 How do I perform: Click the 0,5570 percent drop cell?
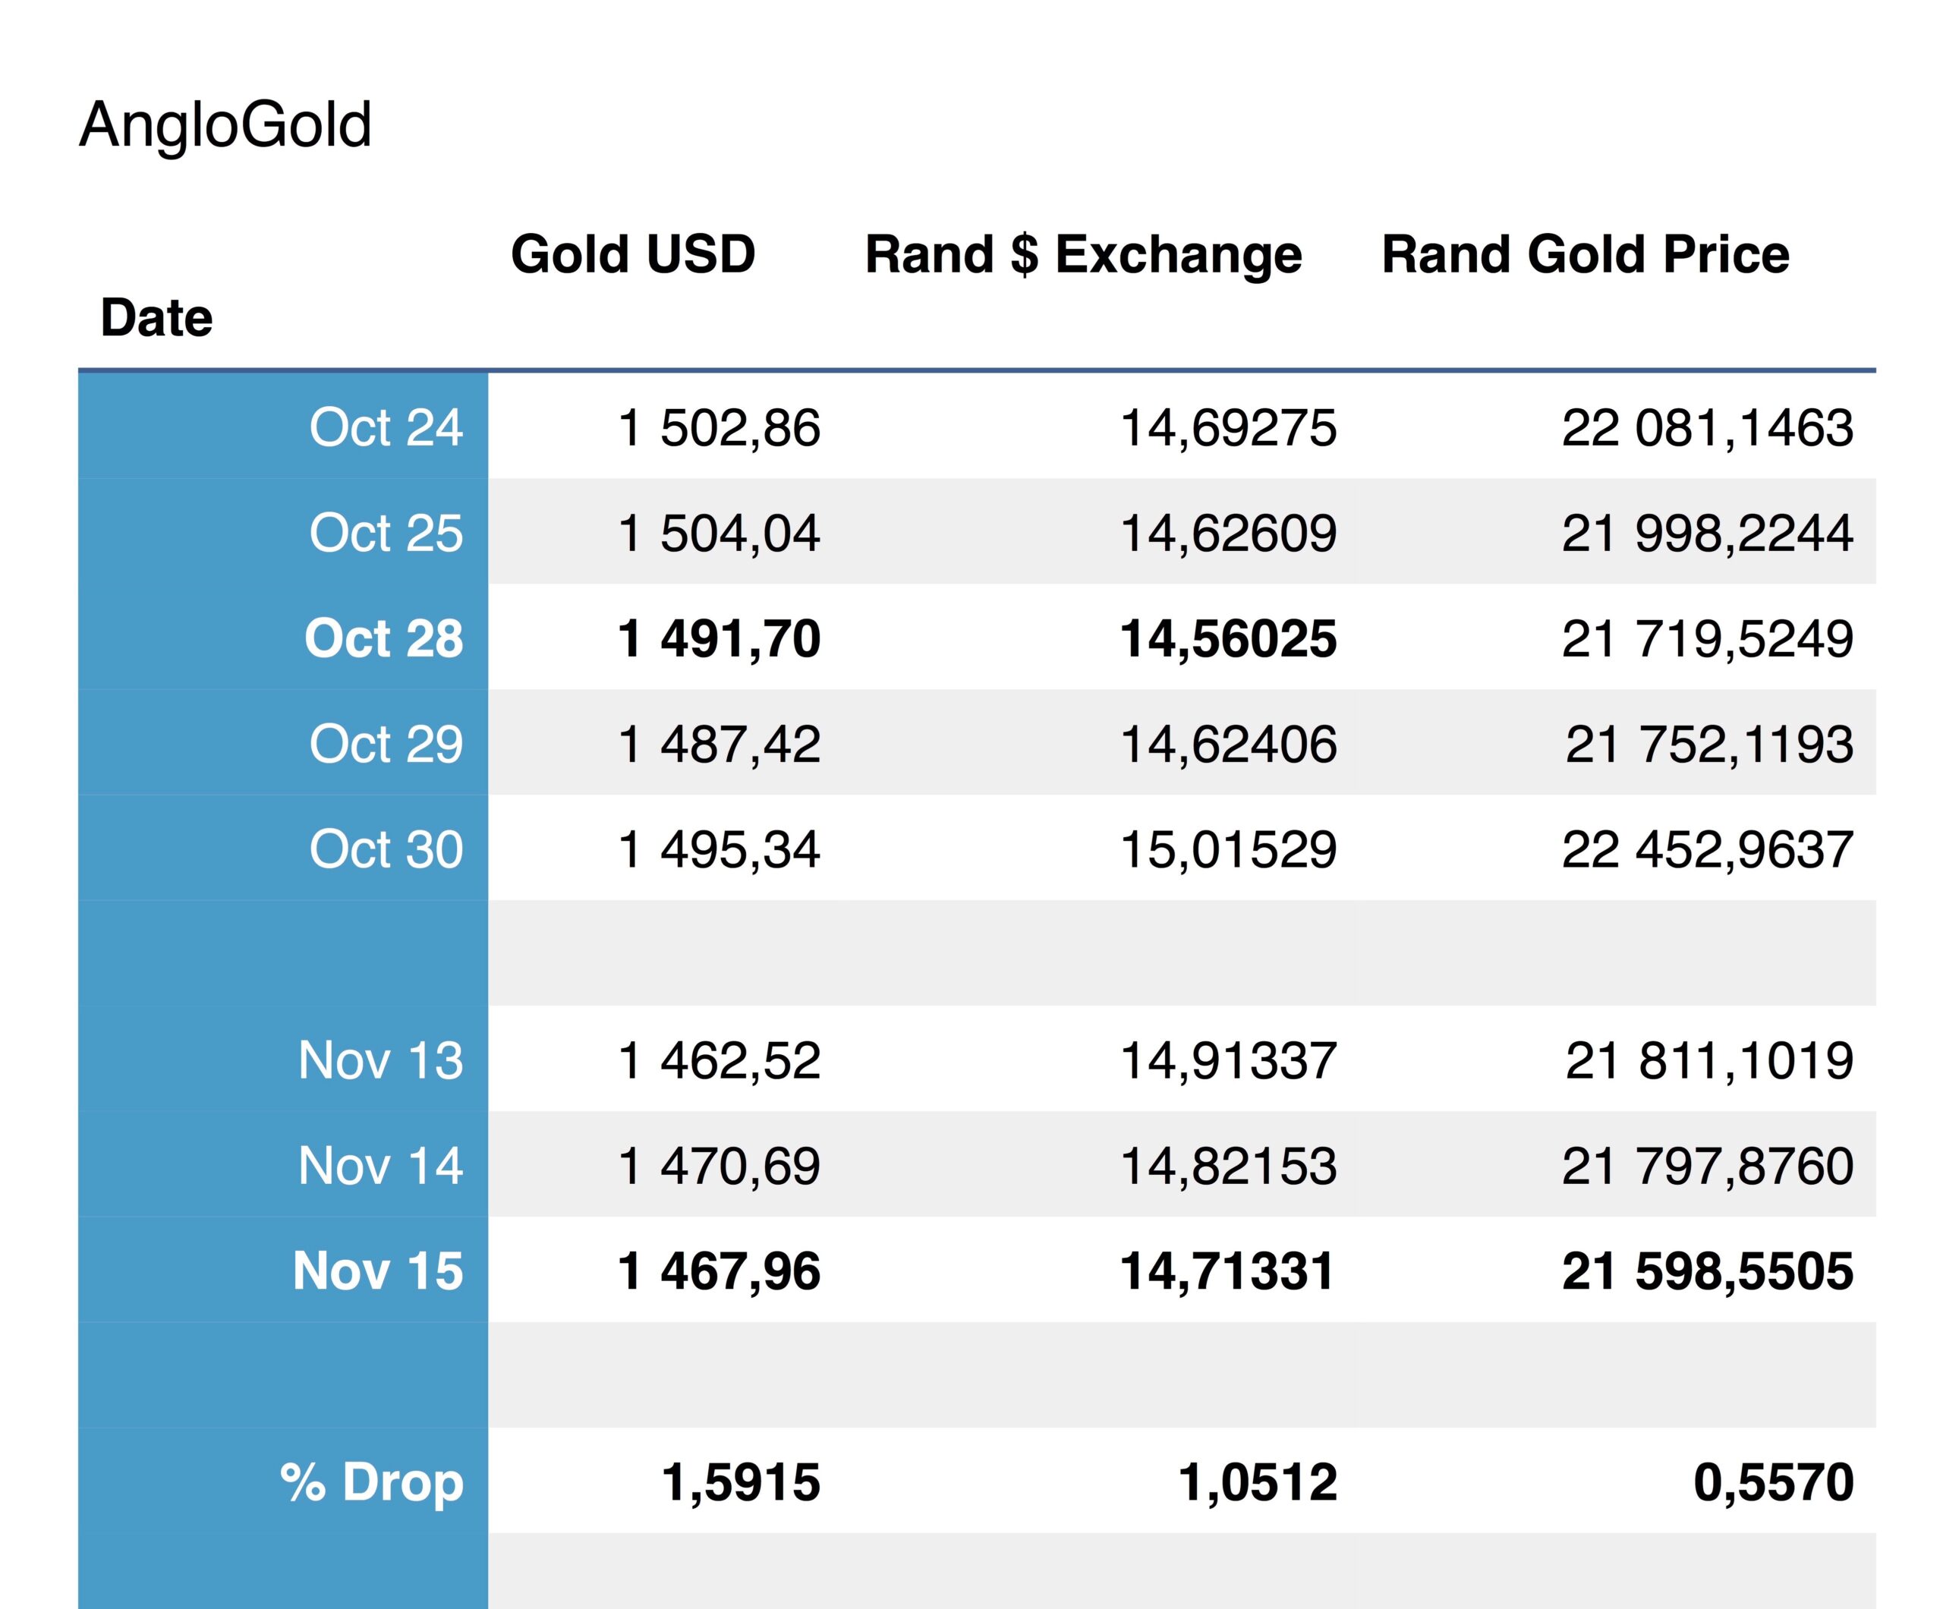click(1773, 1482)
